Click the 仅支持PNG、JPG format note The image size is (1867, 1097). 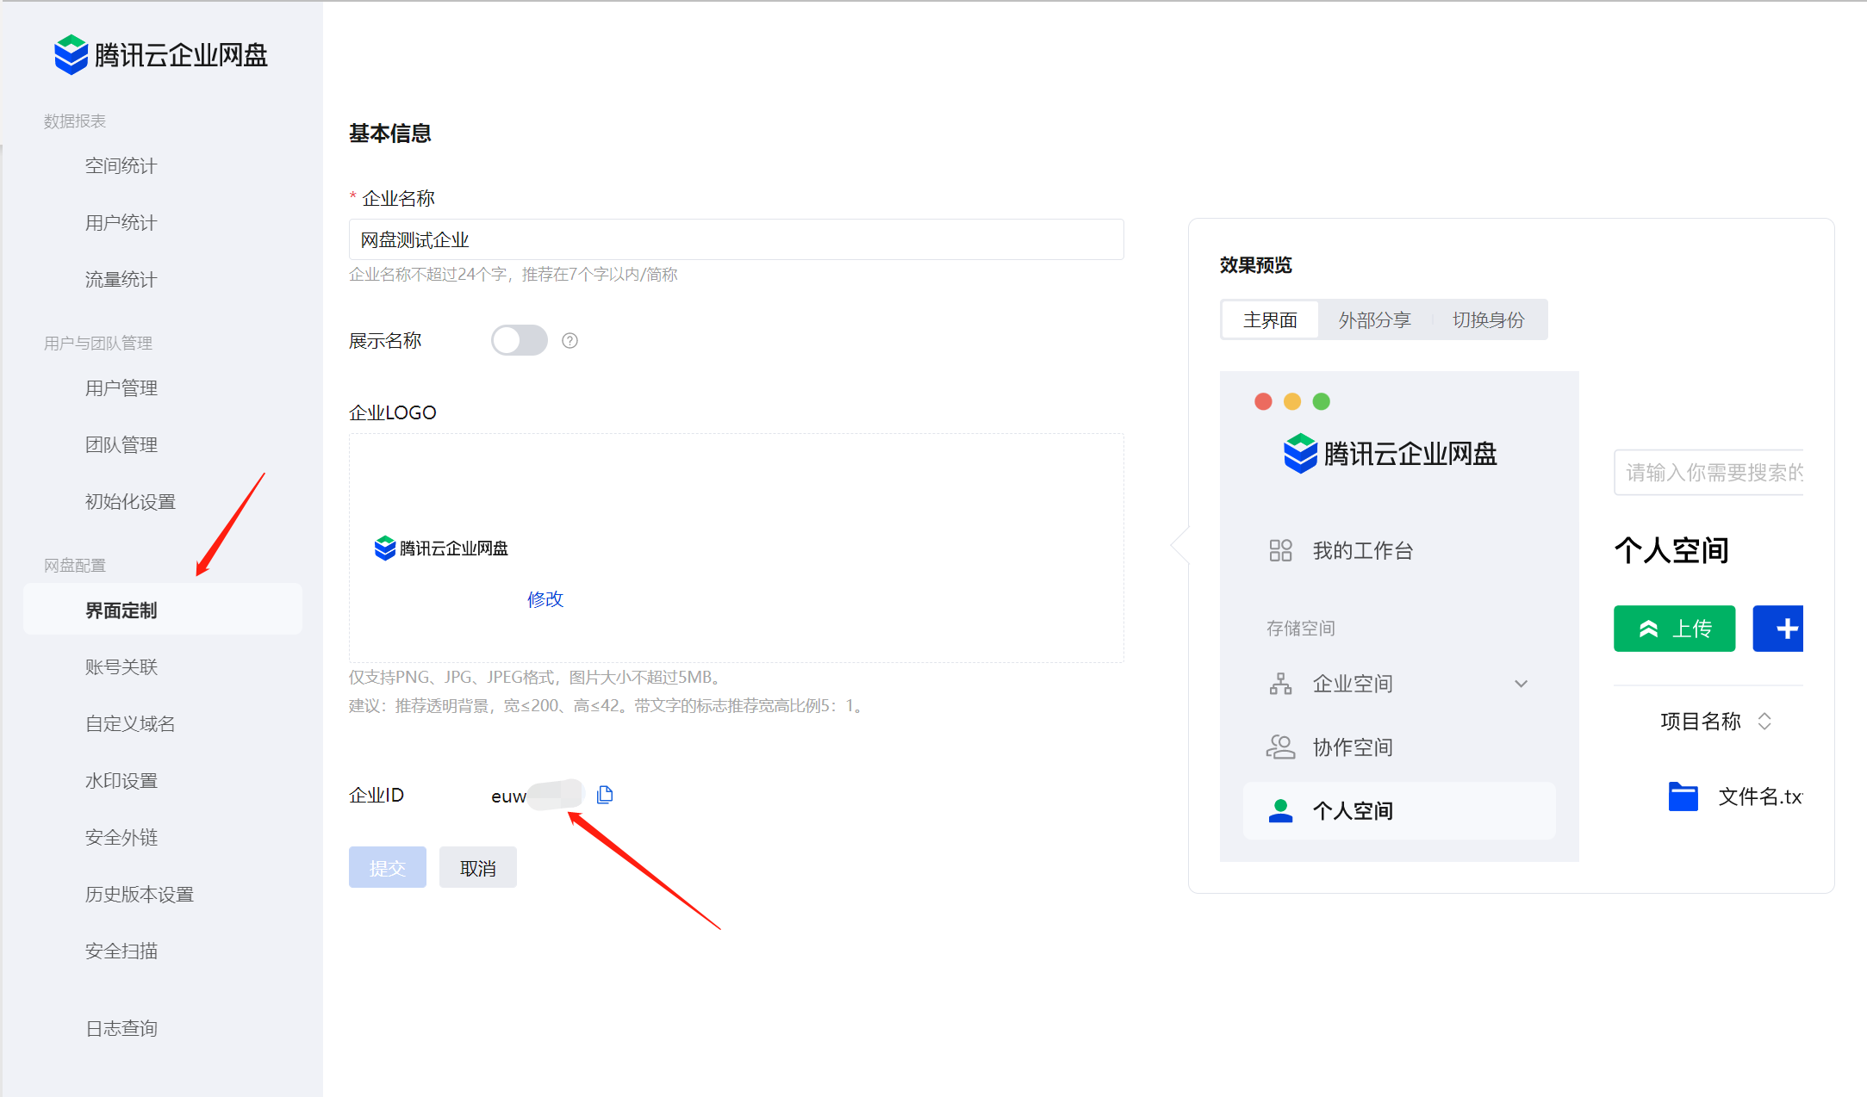pos(538,678)
